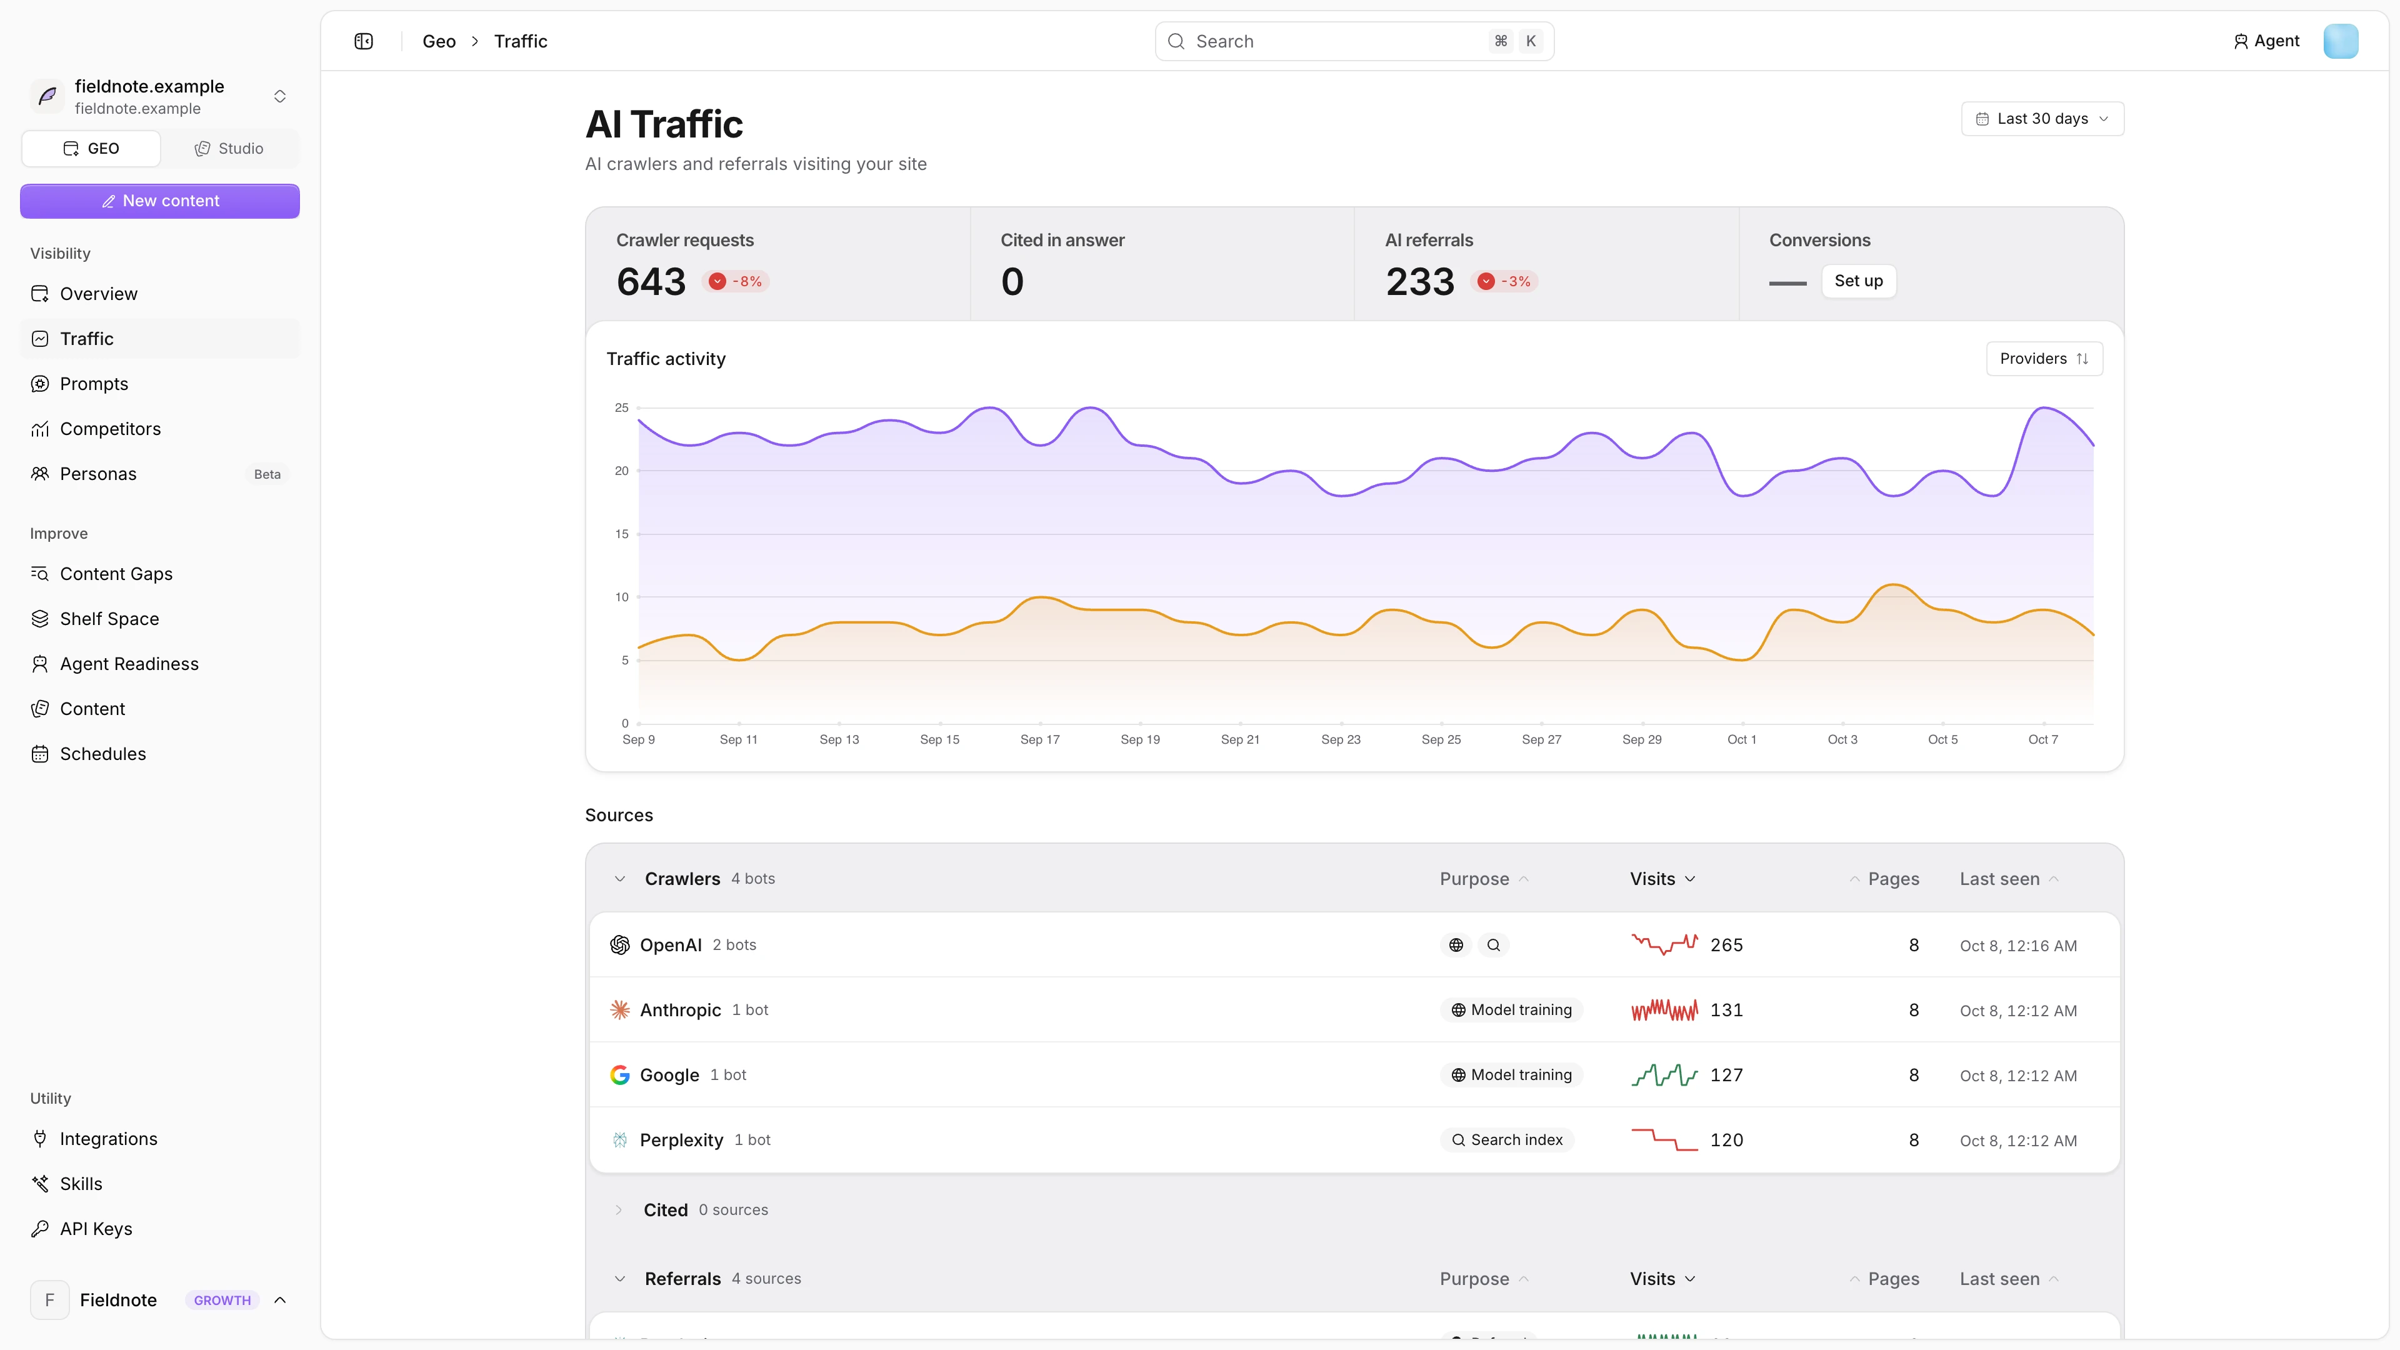The width and height of the screenshot is (2400, 1350).
Task: Click the OpenAI globe purpose icon
Action: [x=1456, y=945]
